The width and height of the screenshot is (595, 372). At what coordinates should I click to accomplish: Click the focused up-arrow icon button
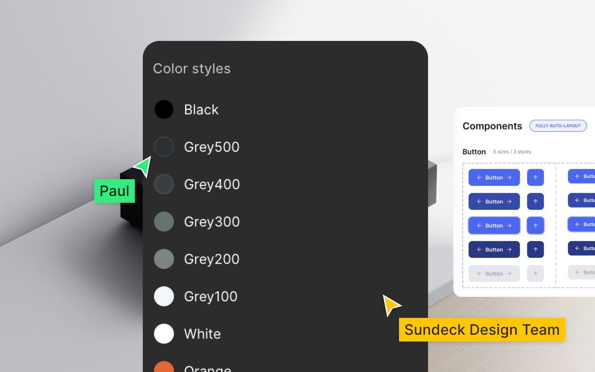[535, 225]
